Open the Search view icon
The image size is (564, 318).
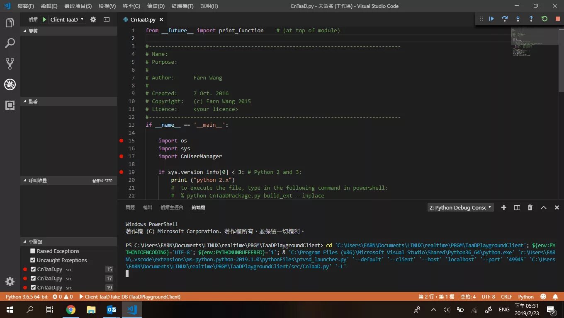point(10,43)
